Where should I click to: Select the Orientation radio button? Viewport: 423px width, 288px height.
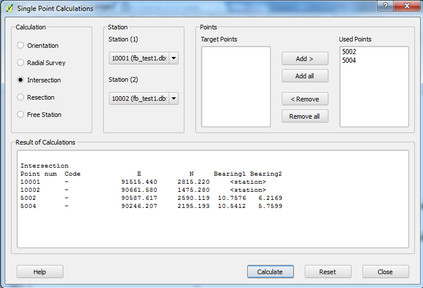pos(21,46)
